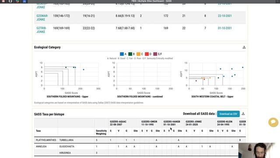This screenshot has width=280, height=158.
Task: Open the Slack icon in the top bar
Action: pyautogui.click(x=17, y=1)
